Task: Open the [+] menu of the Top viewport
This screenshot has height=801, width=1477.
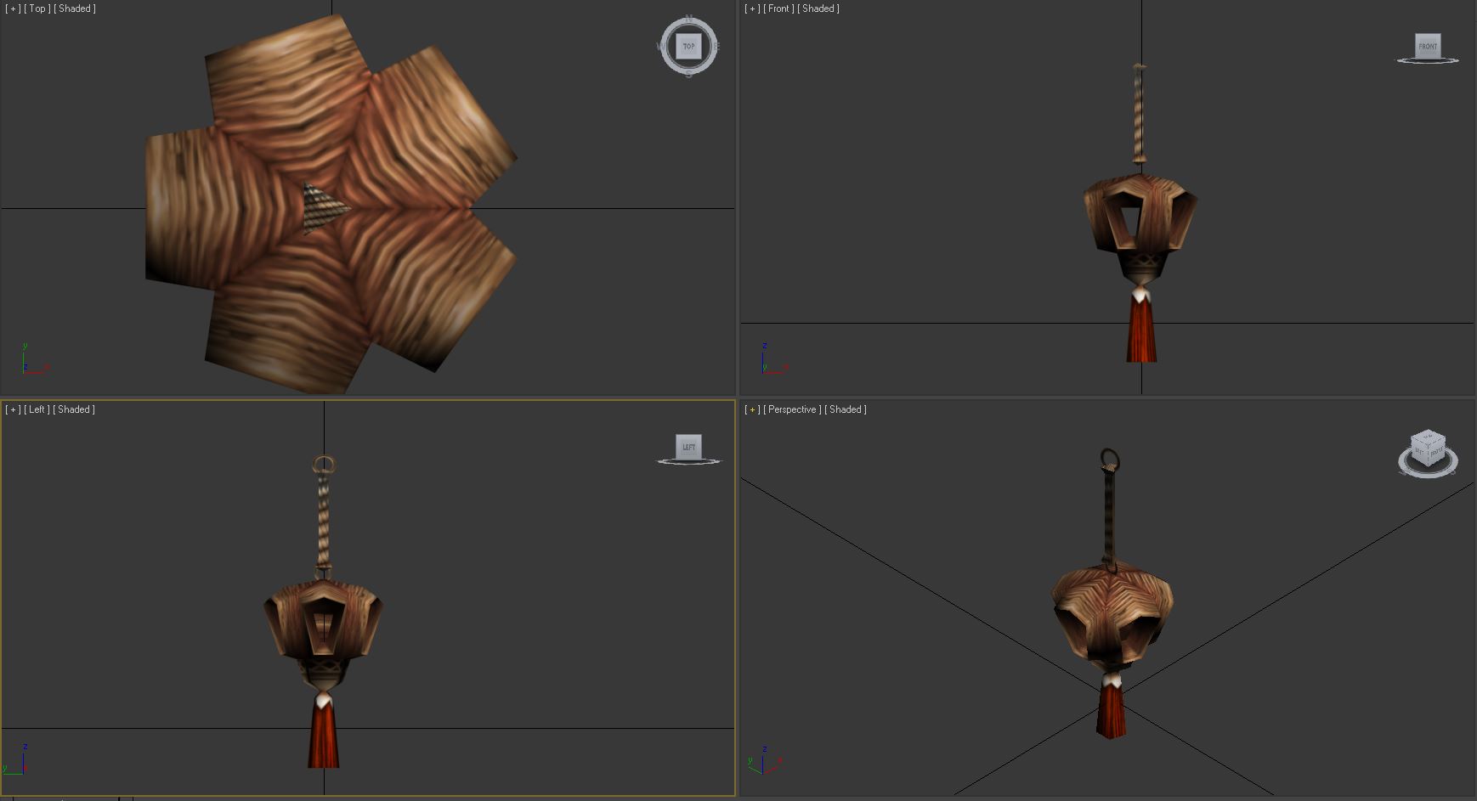Action: (13, 8)
